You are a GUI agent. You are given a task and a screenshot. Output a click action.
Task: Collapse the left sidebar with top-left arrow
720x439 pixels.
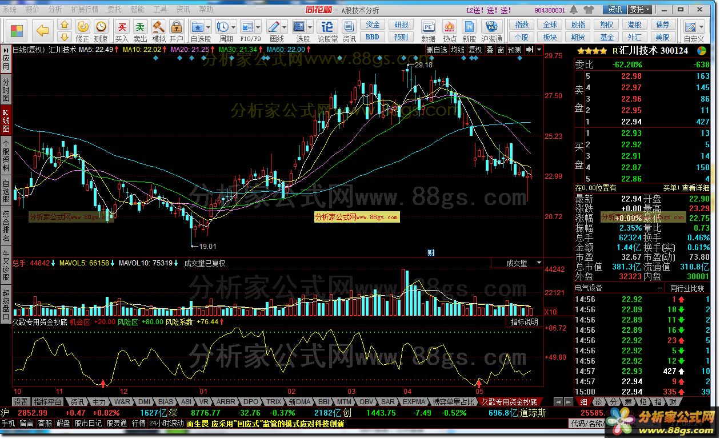6,50
